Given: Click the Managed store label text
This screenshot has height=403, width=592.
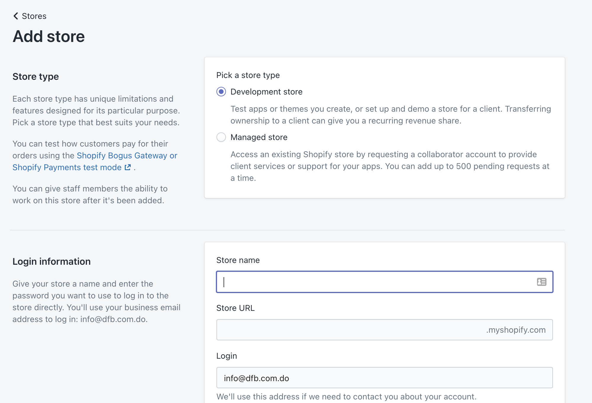Looking at the screenshot, I should tap(259, 137).
